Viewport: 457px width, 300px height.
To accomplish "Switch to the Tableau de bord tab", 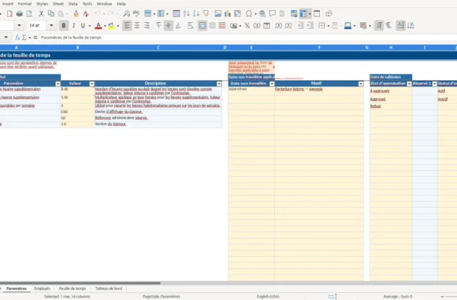I will point(109,289).
